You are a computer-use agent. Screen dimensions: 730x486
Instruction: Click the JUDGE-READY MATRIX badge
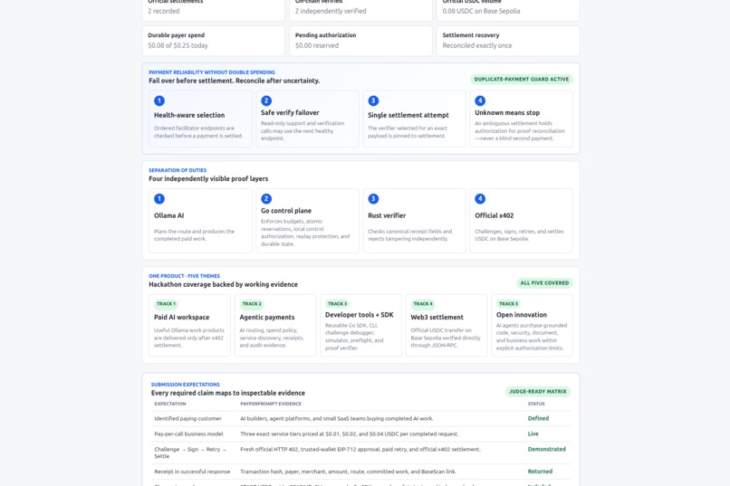[x=538, y=392]
